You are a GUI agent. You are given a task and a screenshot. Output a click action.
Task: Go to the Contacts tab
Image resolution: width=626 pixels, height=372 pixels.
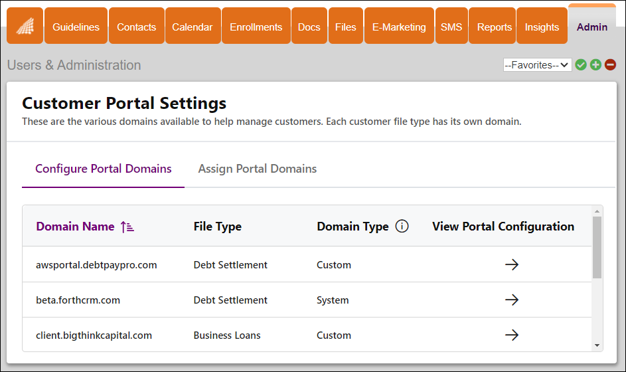[x=137, y=25]
